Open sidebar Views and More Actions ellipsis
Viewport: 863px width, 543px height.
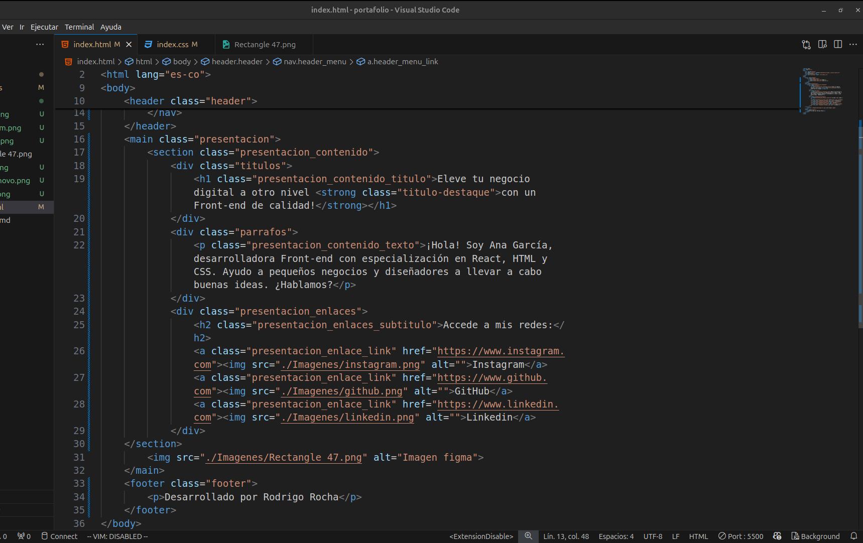pyautogui.click(x=40, y=45)
